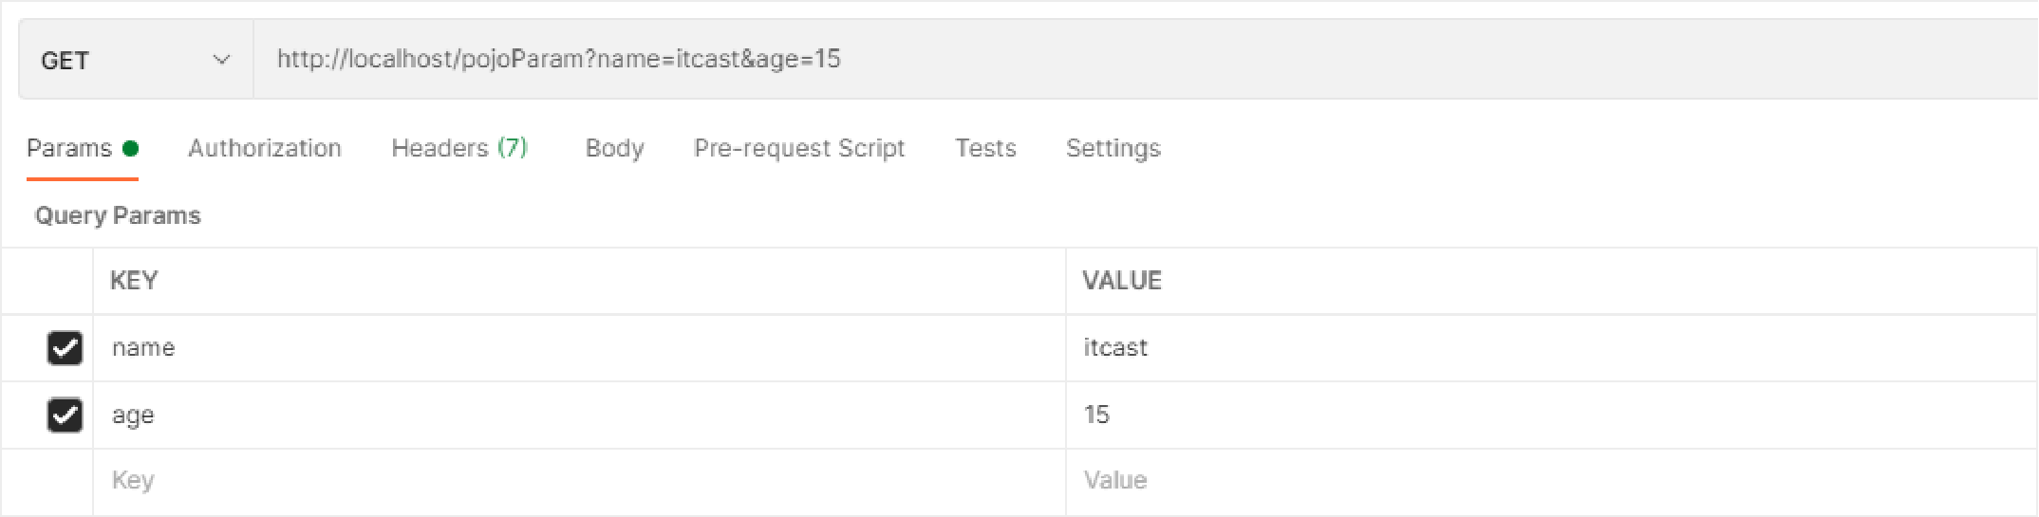Open the Settings tab
2039x517 pixels.
(1113, 148)
